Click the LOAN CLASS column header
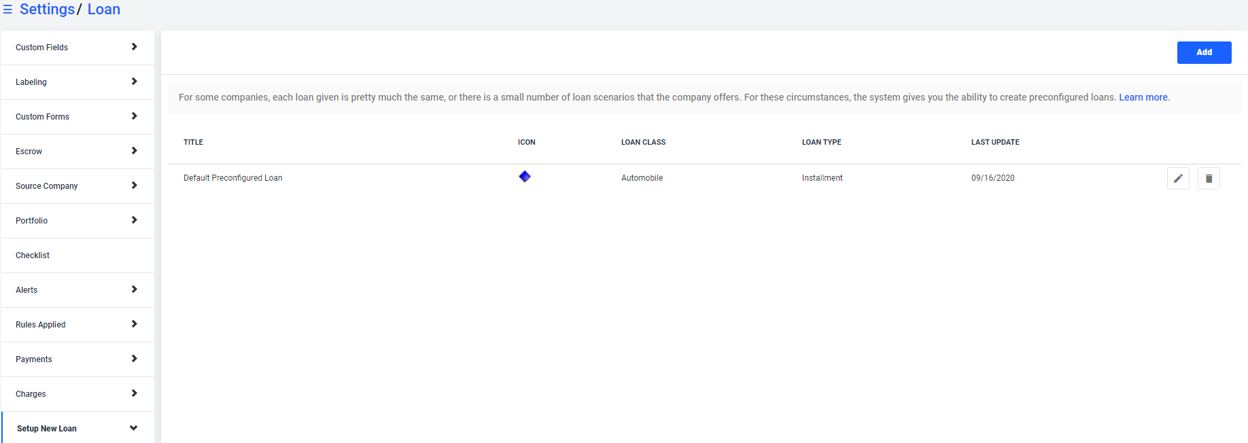The image size is (1248, 443). pyautogui.click(x=643, y=142)
